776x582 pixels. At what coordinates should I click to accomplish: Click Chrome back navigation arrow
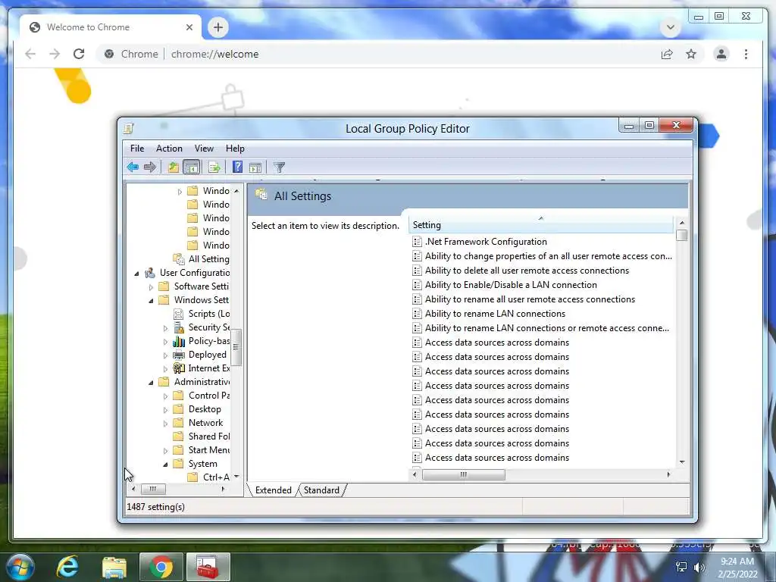[x=30, y=54]
